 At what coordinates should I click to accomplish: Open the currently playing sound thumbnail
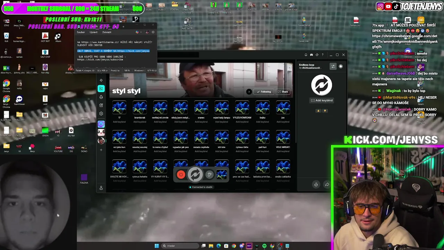tap(222, 175)
